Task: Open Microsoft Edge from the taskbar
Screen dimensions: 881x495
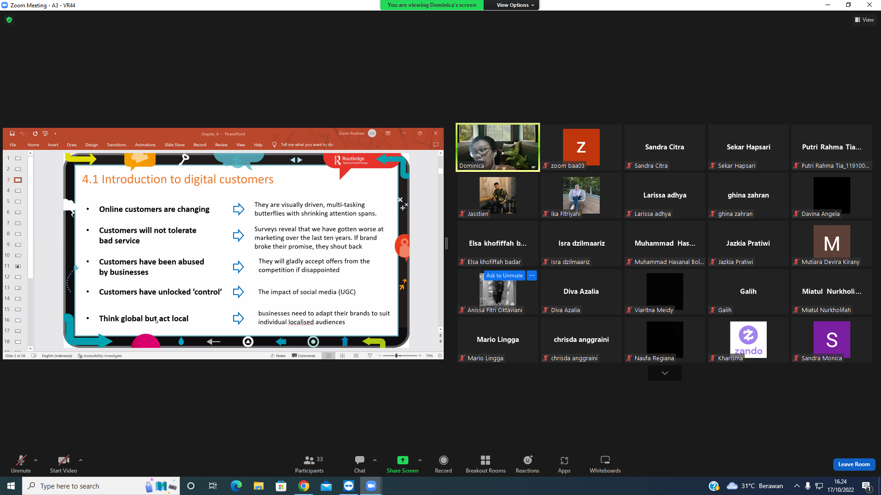Action: coord(236,486)
